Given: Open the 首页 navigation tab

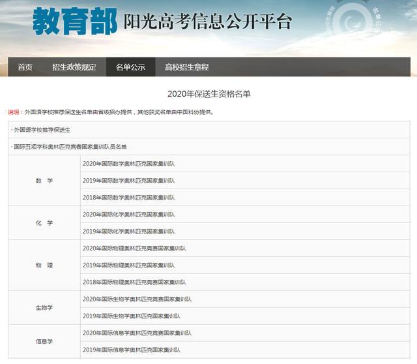Looking at the screenshot, I should [25, 67].
